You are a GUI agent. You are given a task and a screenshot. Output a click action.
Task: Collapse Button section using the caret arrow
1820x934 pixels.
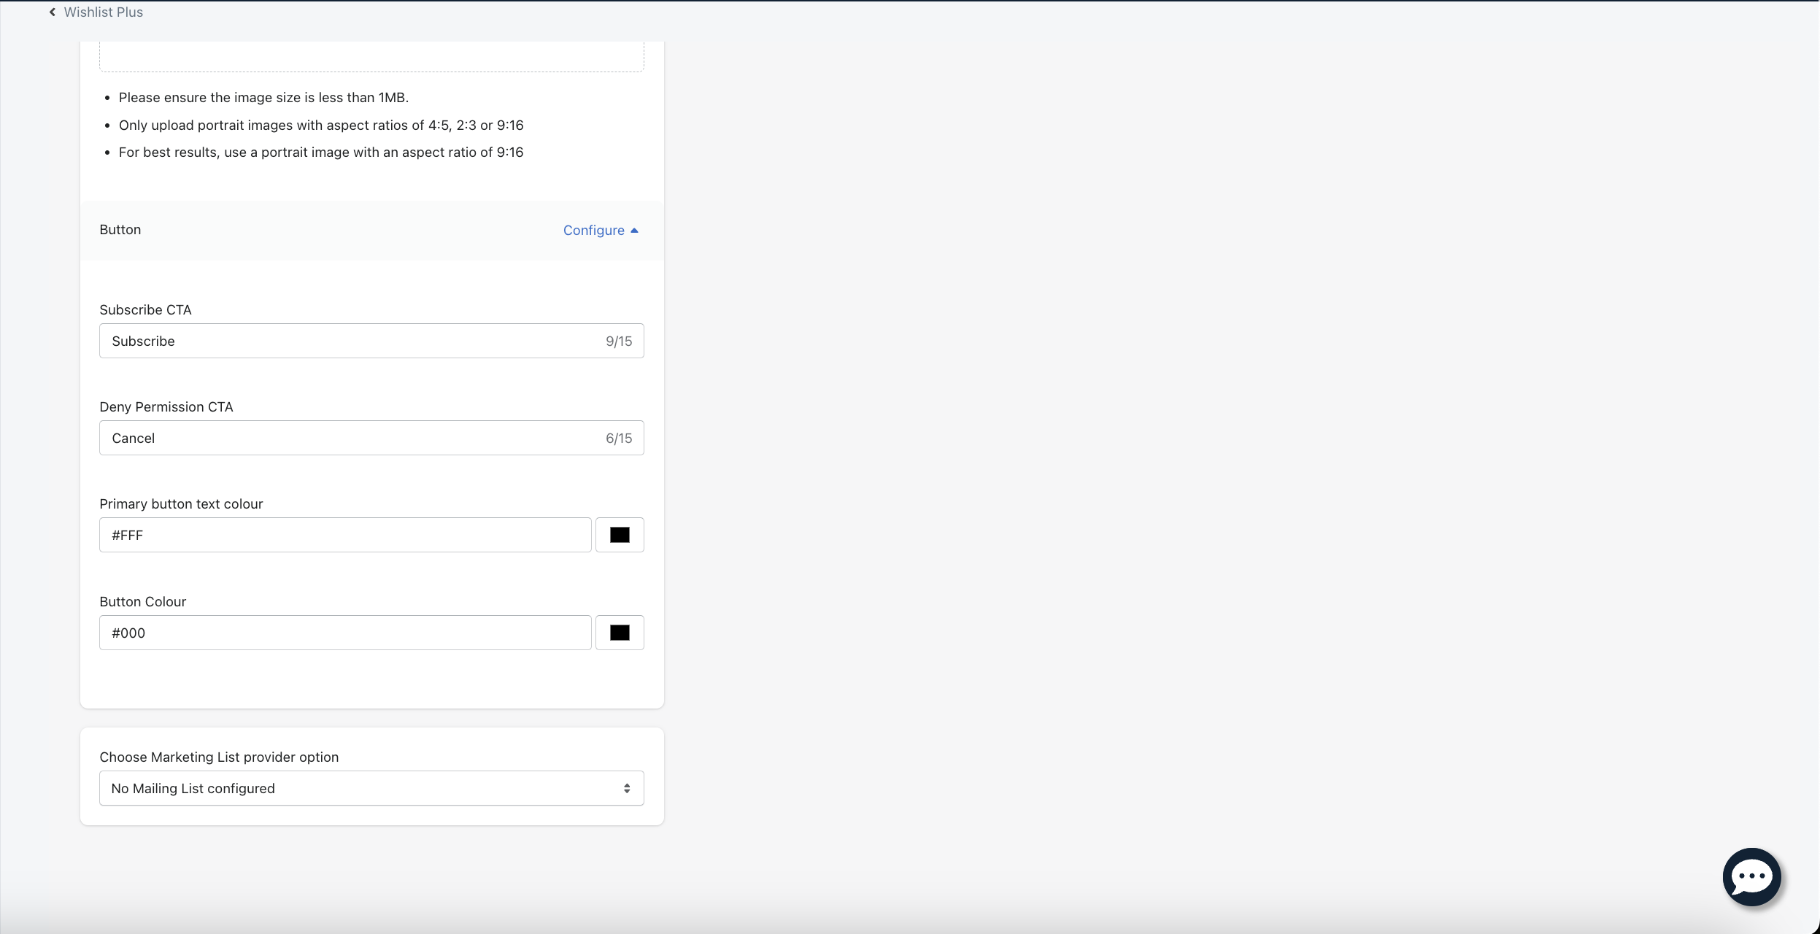(634, 231)
